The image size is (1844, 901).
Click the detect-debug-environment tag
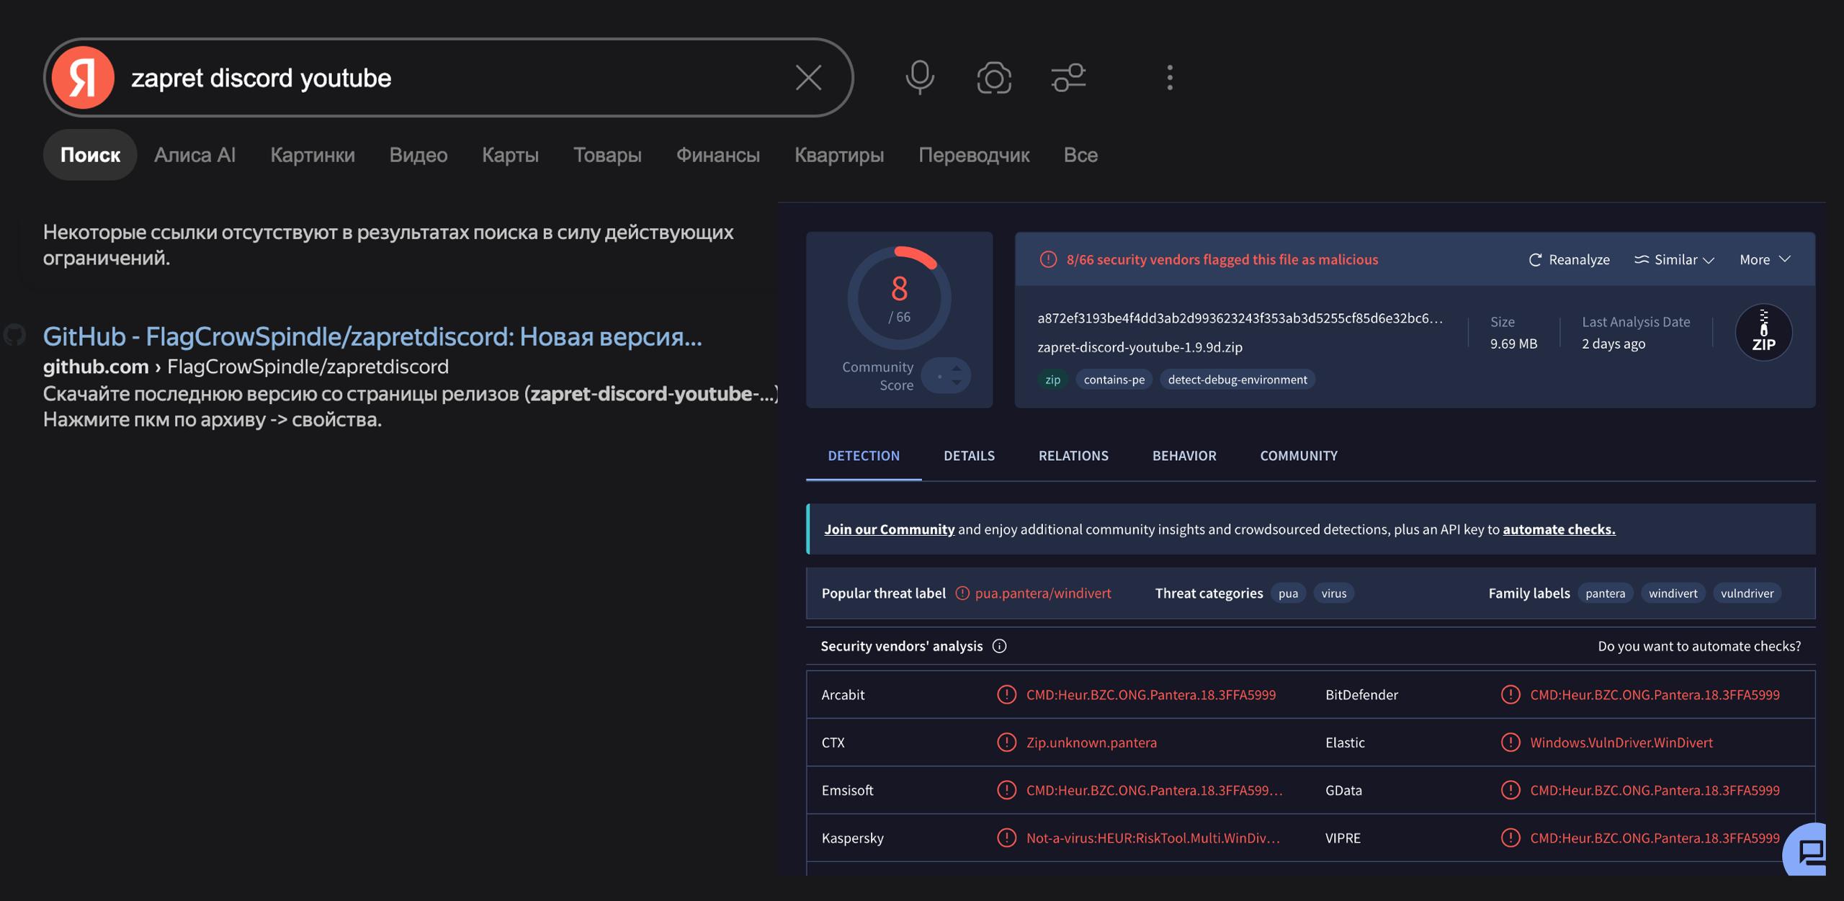pos(1237,380)
